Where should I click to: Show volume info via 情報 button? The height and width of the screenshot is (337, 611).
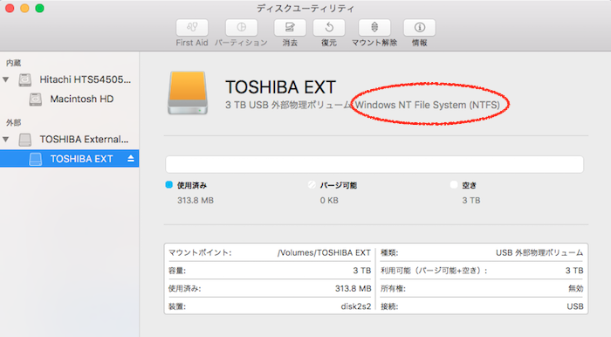pos(419,28)
